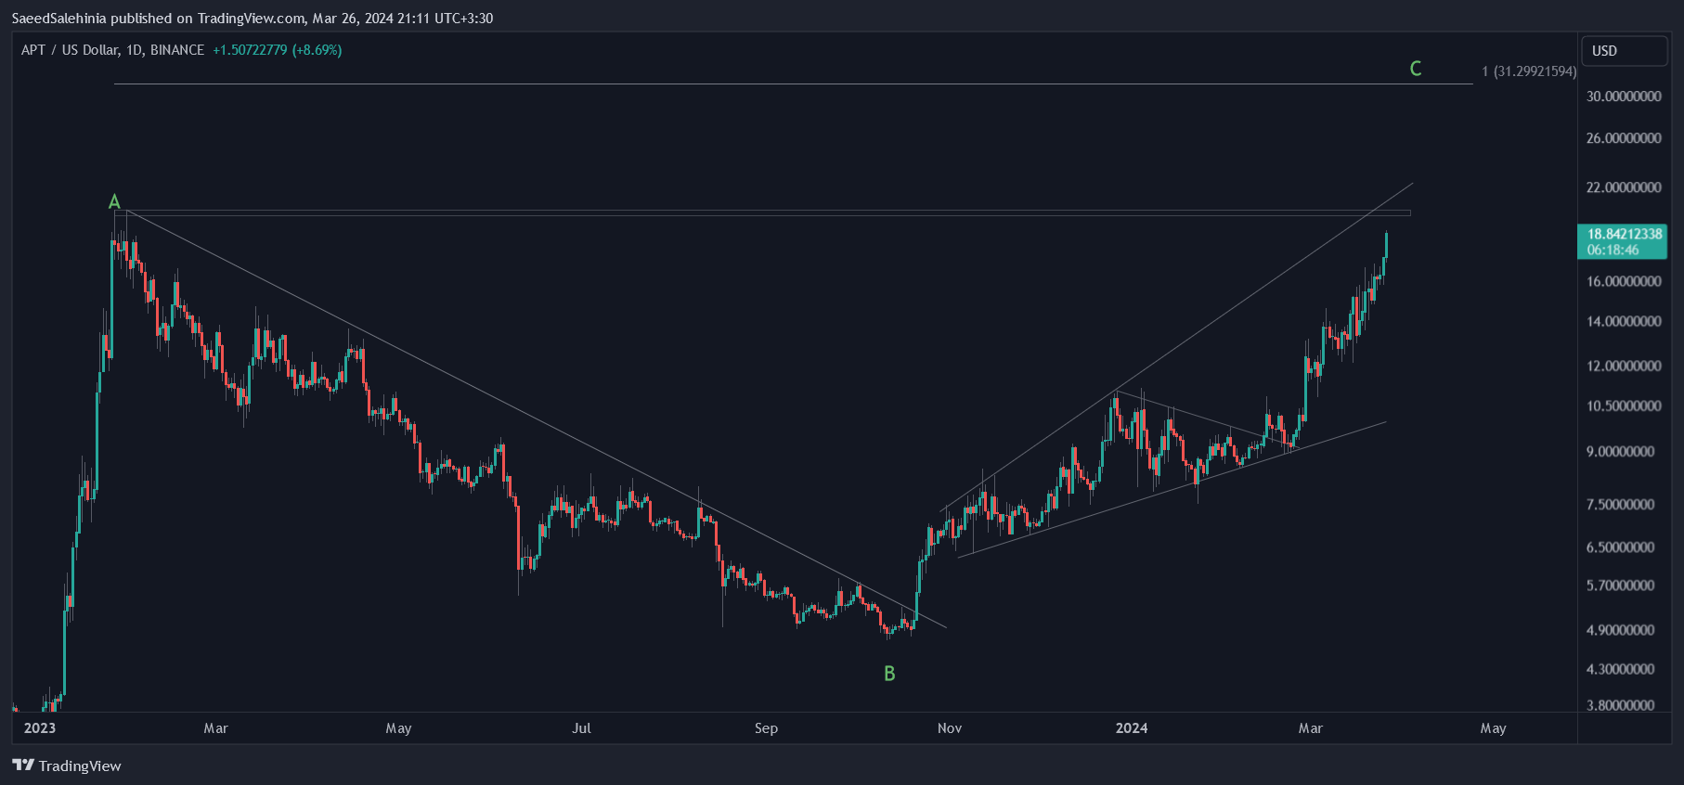Viewport: 1684px width, 785px height.
Task: Click the 12.00000000 price axis label
Action: 1624,367
